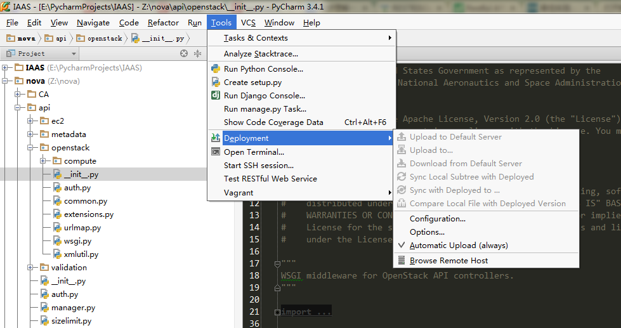Click openstack breadcrumb folder
This screenshot has width=621, height=328.
coord(99,39)
